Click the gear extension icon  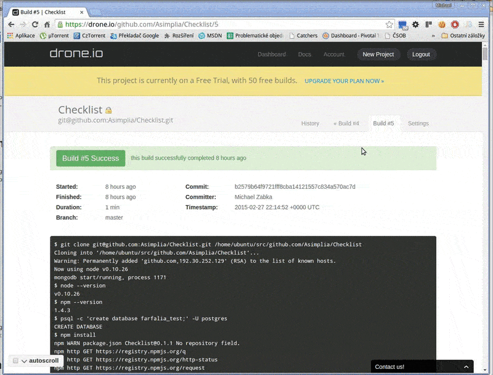tap(415, 24)
